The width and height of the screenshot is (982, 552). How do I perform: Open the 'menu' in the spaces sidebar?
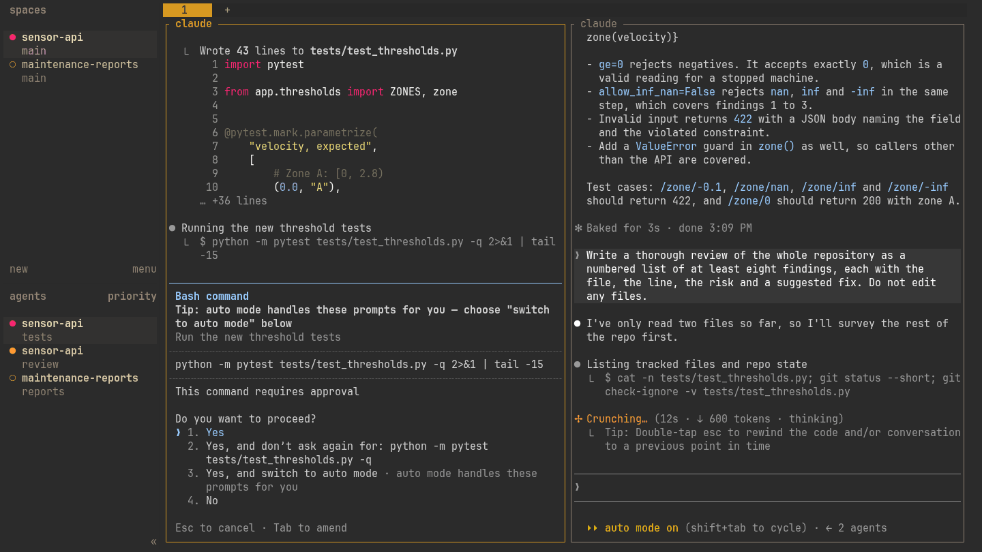coord(145,269)
